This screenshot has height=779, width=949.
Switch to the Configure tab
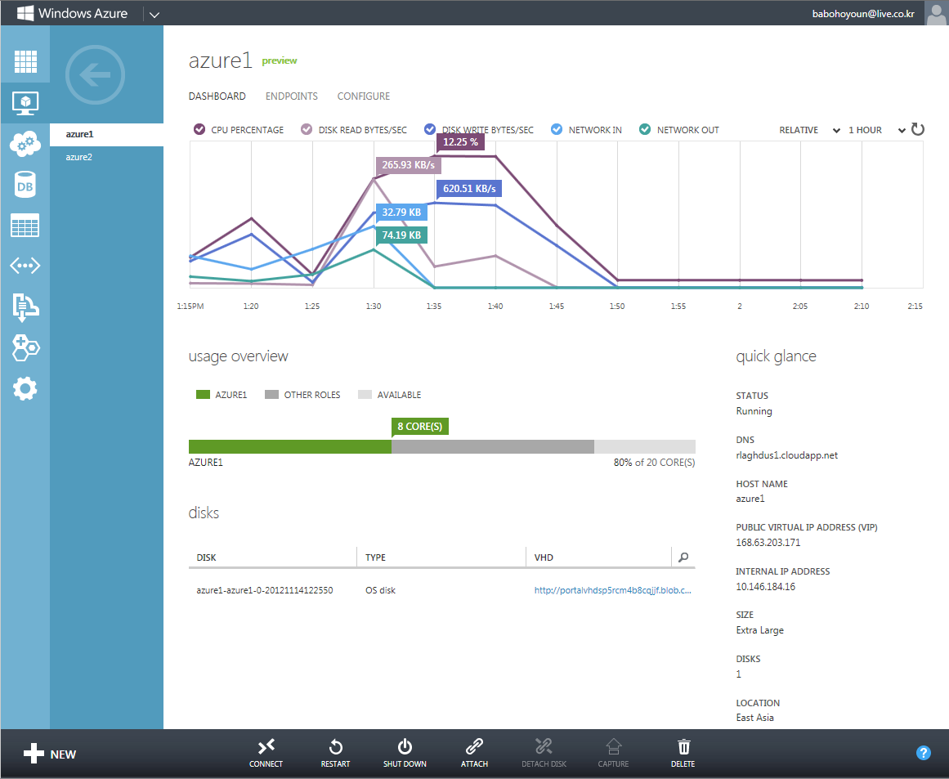pyautogui.click(x=363, y=96)
